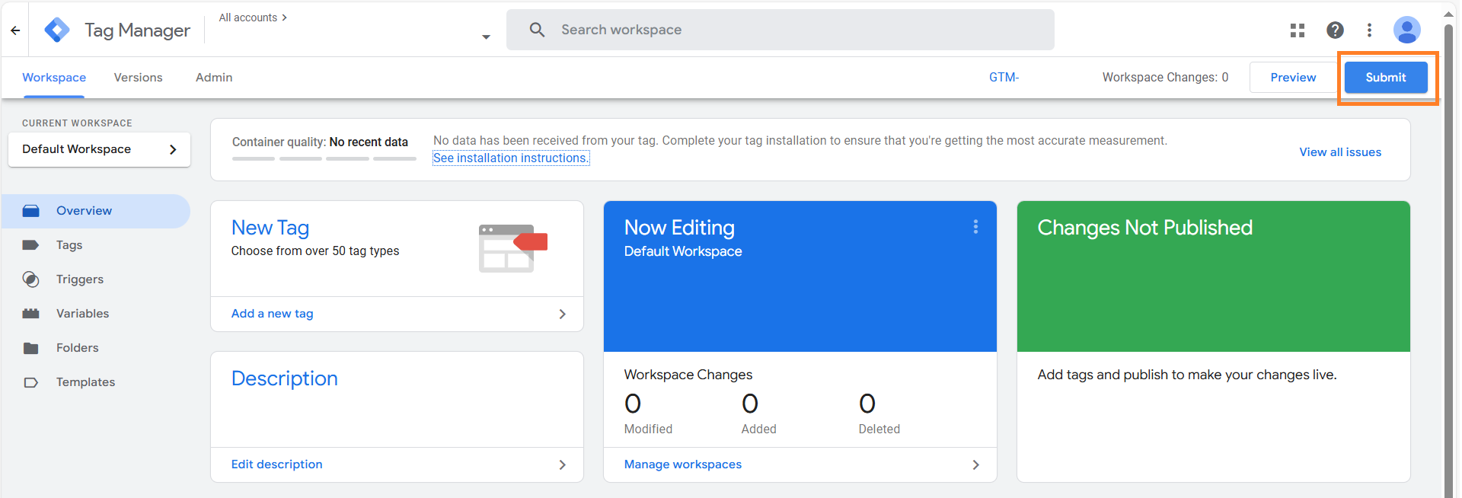The image size is (1462, 498).
Task: Open Triggers from the sidebar
Action: [79, 279]
